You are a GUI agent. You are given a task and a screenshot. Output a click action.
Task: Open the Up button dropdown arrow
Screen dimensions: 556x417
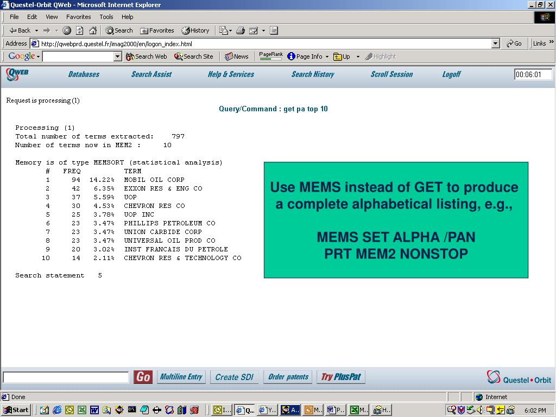click(x=358, y=56)
